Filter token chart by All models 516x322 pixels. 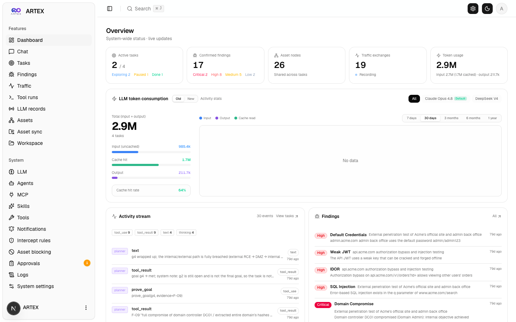click(414, 99)
